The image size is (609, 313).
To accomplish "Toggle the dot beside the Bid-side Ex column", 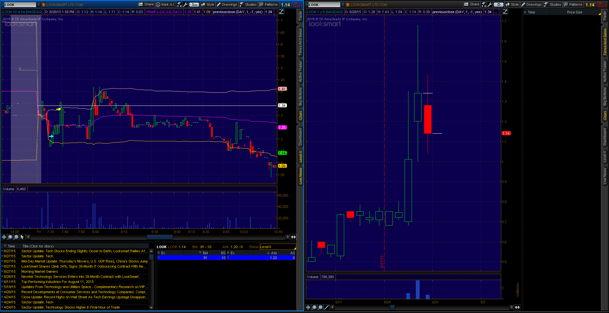I will pyautogui.click(x=159, y=253).
